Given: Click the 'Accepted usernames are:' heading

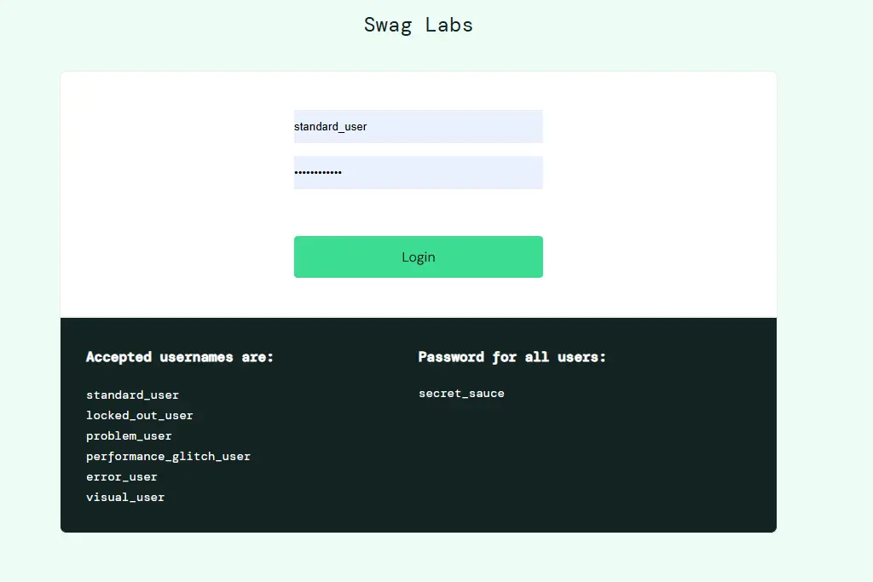Looking at the screenshot, I should [x=180, y=357].
